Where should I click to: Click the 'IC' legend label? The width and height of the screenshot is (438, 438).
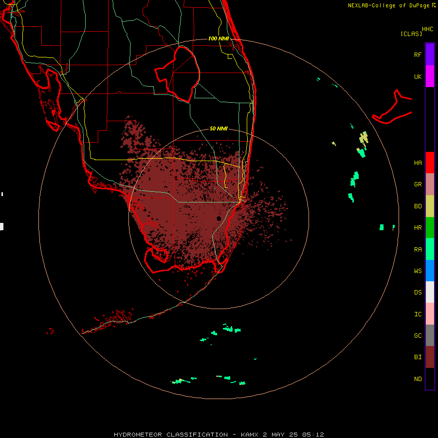(418, 314)
